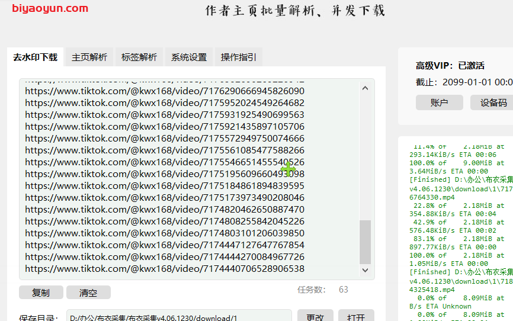Open the 操作指引 tab
This screenshot has width=513, height=321.
pyautogui.click(x=239, y=57)
